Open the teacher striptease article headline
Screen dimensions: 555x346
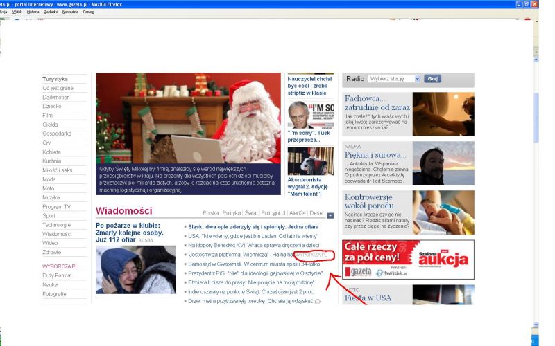tap(309, 86)
